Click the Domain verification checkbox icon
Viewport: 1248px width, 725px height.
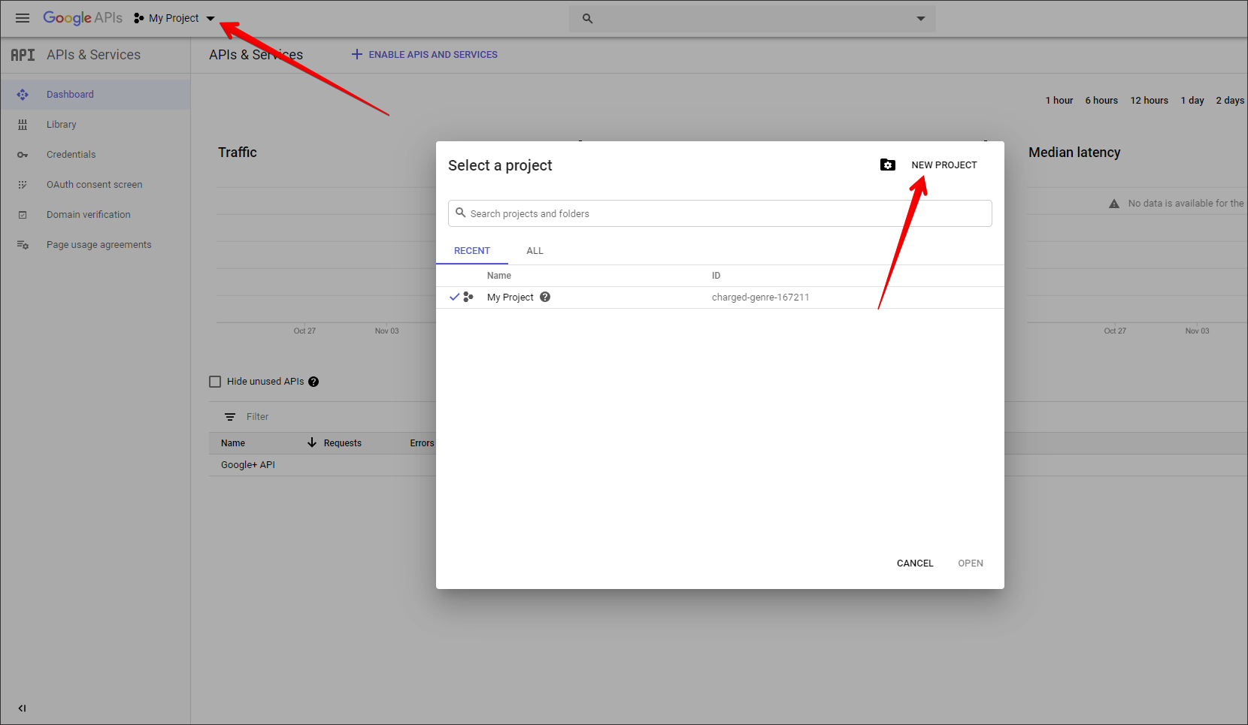pos(23,215)
